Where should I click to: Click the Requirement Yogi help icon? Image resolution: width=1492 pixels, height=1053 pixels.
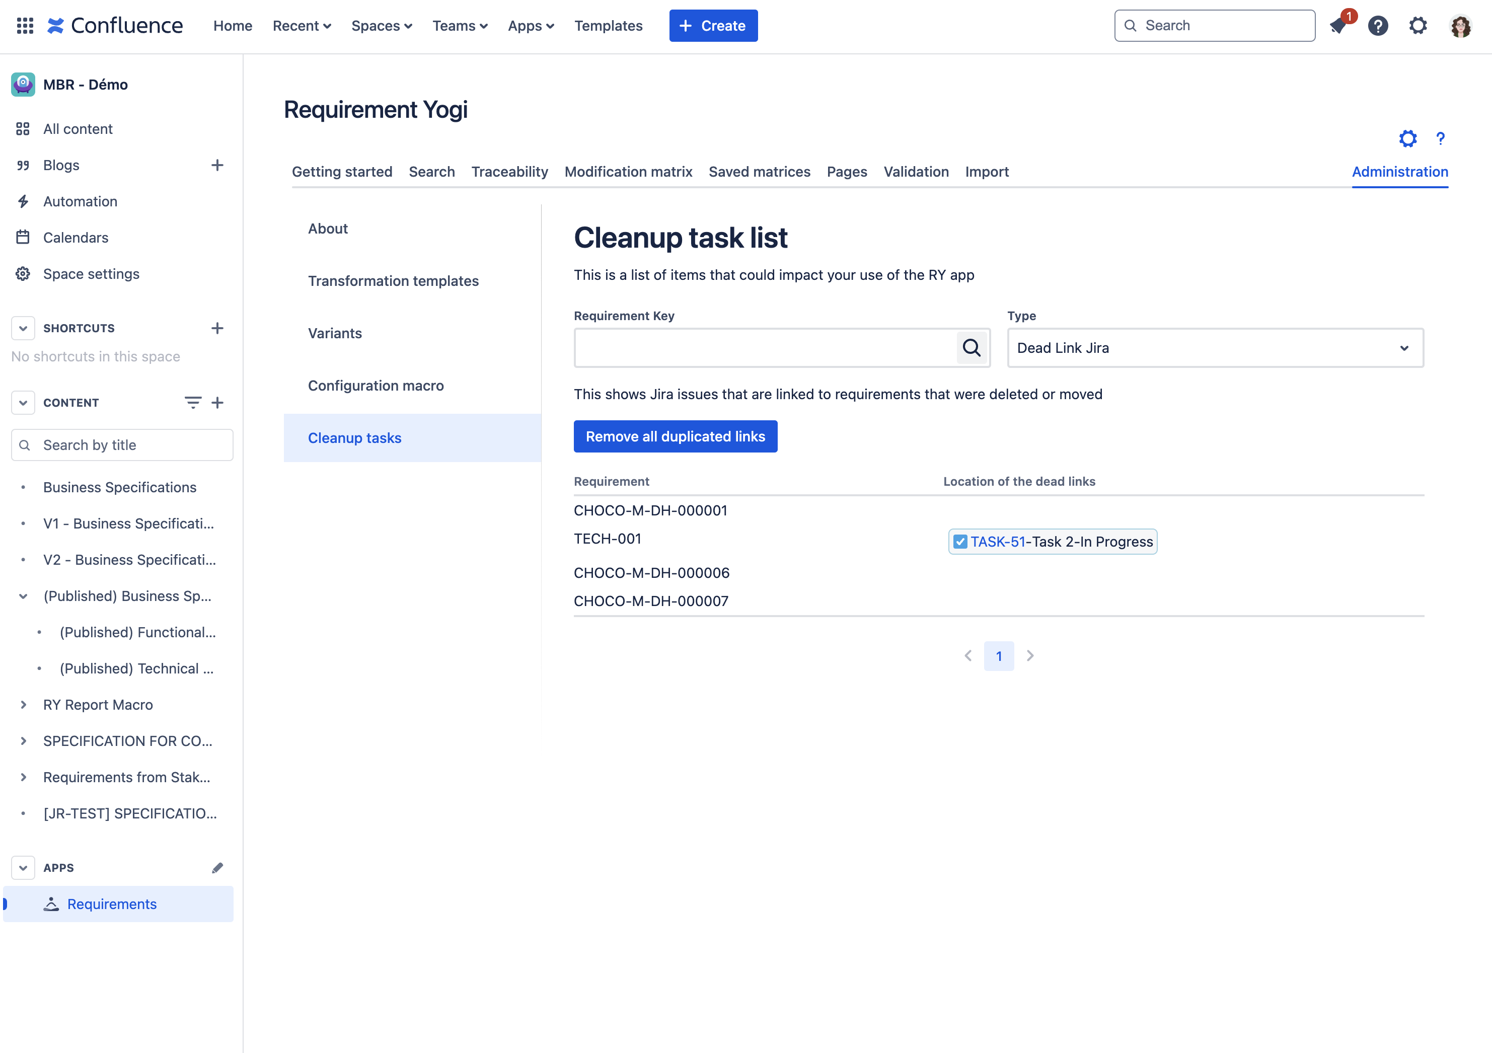tap(1440, 138)
